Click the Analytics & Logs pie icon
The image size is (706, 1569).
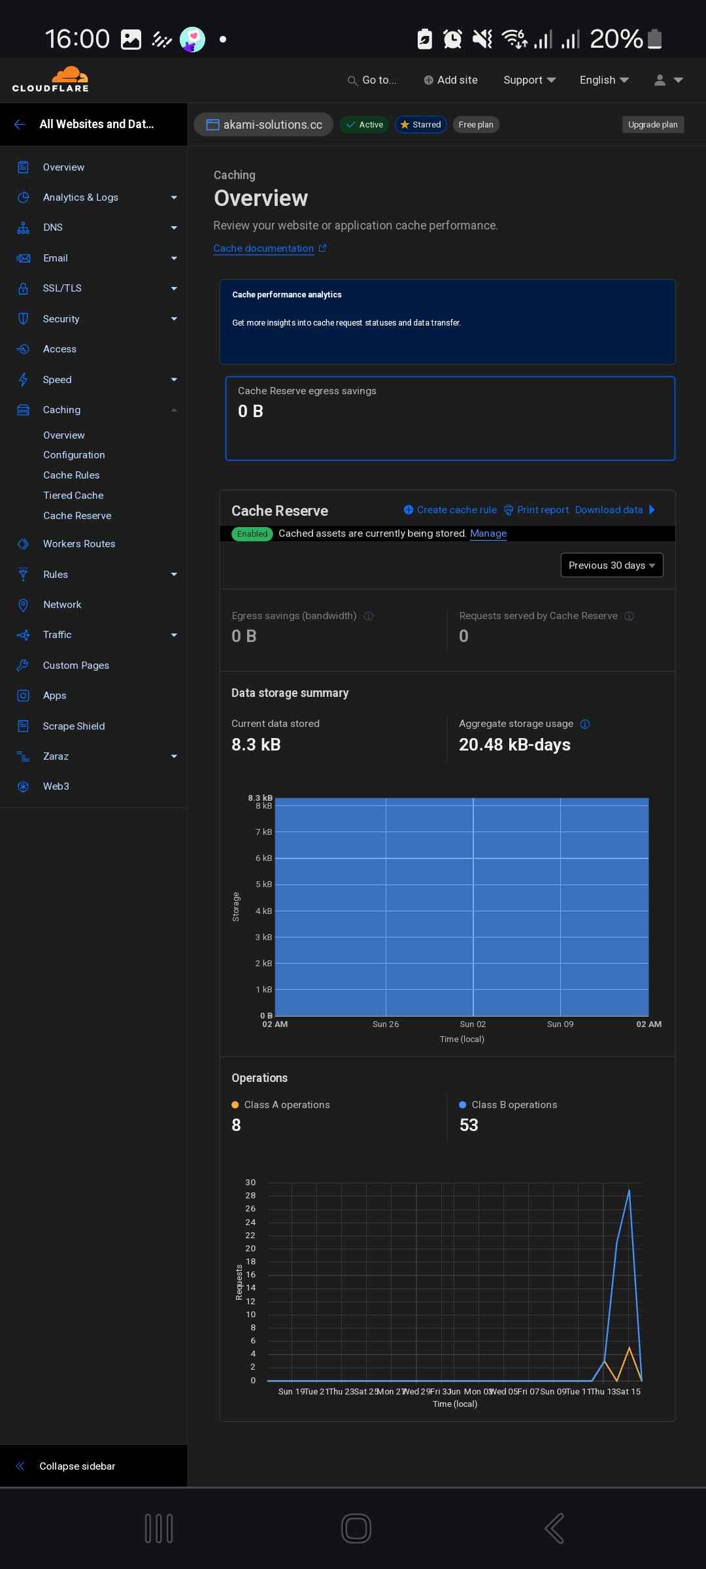(x=23, y=197)
